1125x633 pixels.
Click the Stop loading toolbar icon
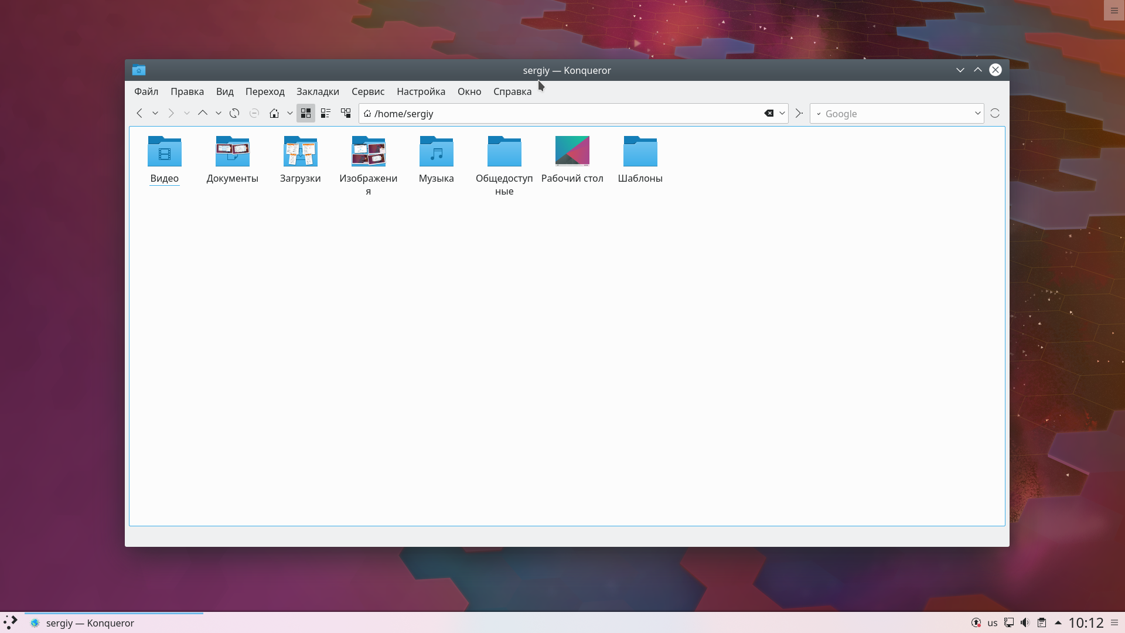pyautogui.click(x=254, y=113)
